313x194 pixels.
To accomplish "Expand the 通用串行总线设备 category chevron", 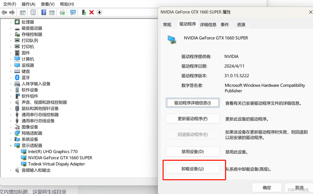I will coord(11,121).
